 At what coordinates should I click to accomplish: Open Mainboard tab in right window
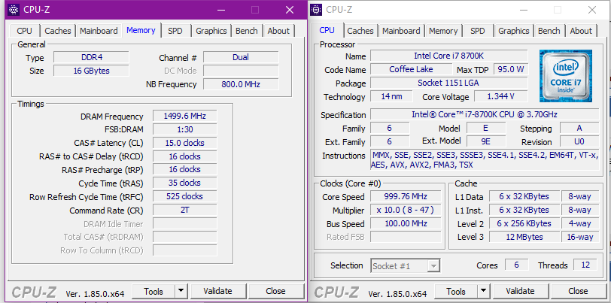[x=402, y=31]
